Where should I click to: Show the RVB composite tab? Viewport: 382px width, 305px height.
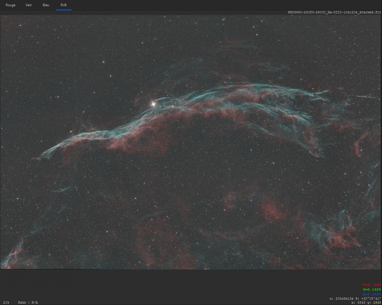tap(64, 5)
